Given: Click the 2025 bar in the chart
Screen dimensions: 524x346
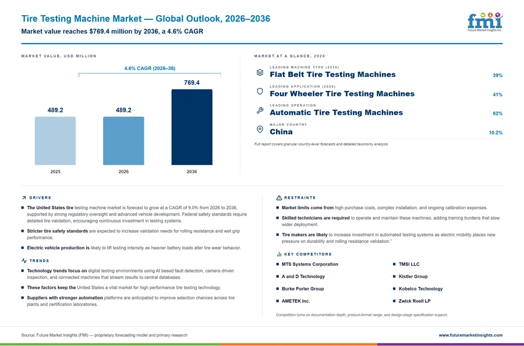Looking at the screenshot, I should [x=55, y=141].
